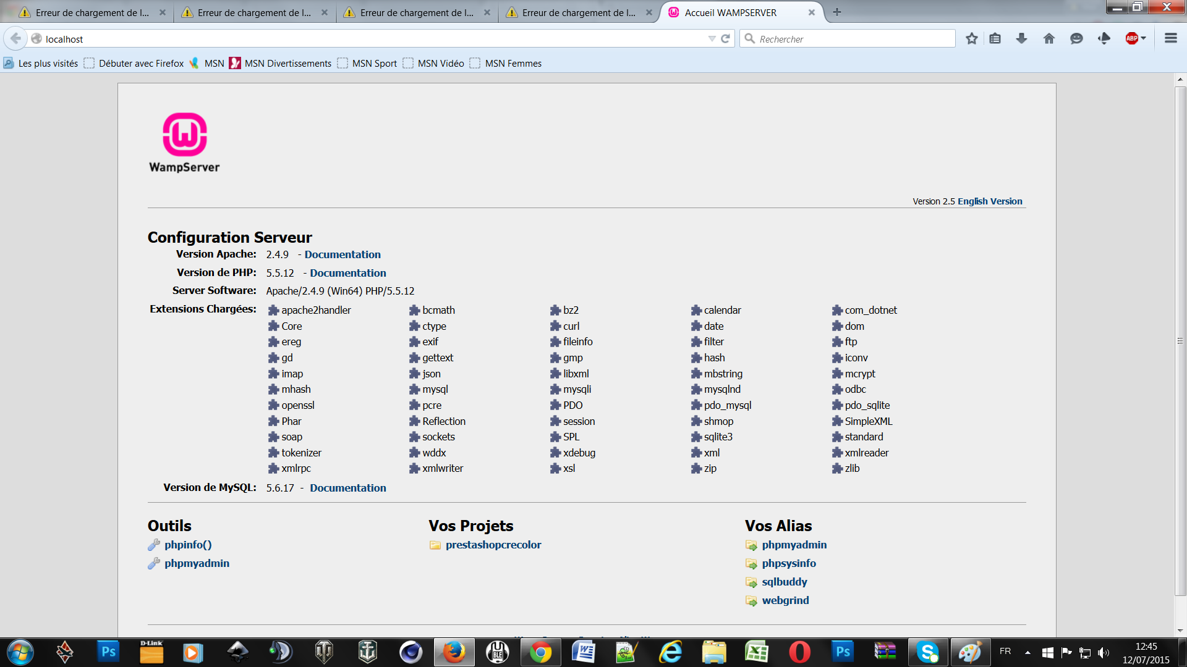This screenshot has width=1187, height=667.
Task: Open phpmyadmin under Outils
Action: click(197, 563)
